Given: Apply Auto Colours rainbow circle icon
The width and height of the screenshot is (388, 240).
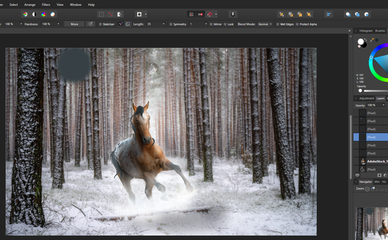Looking at the screenshot, I should 44,15.
